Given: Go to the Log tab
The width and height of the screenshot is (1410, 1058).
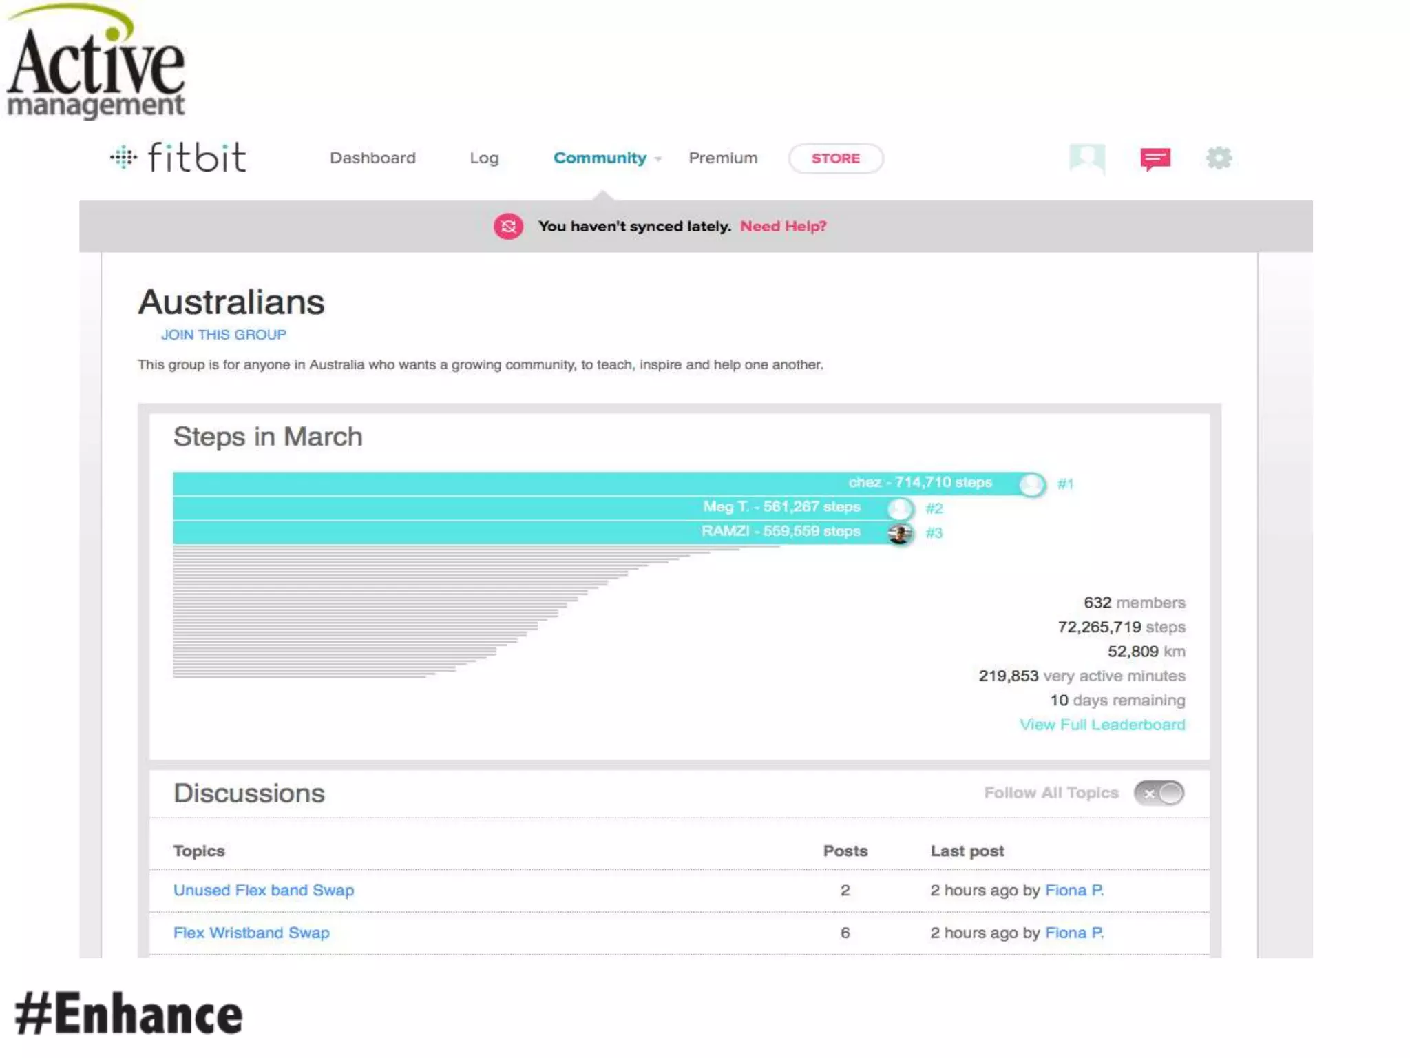Looking at the screenshot, I should coord(484,158).
